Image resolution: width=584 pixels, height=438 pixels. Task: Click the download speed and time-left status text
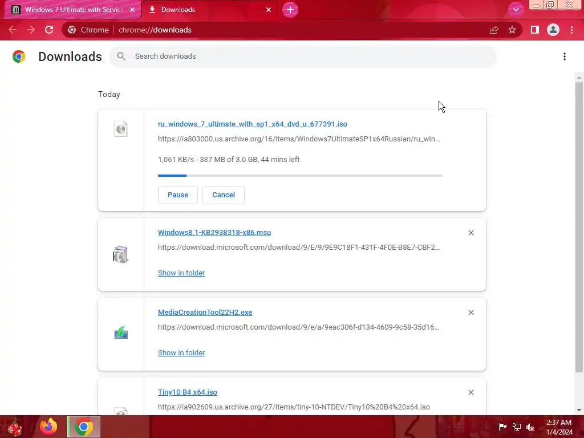[229, 160]
